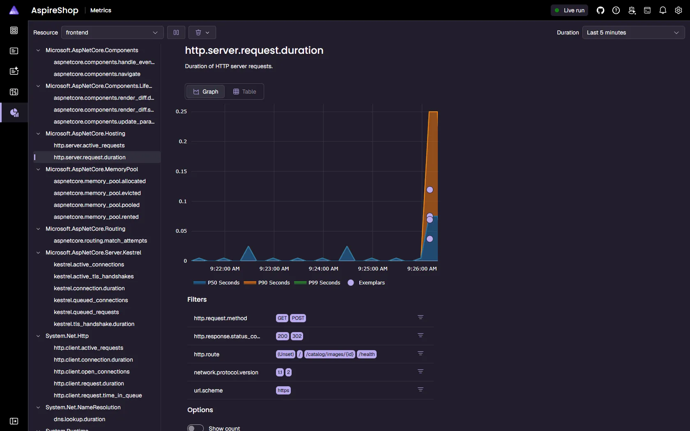Collapse System.Net.NameResolution group

pyautogui.click(x=38, y=407)
